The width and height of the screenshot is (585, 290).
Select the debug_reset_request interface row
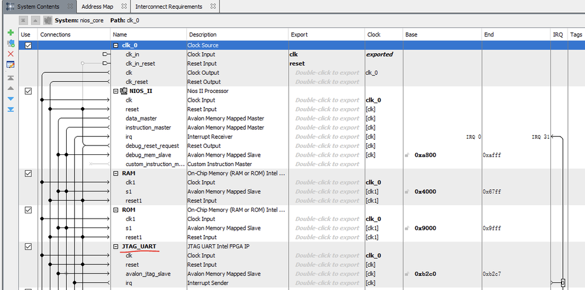click(x=152, y=146)
